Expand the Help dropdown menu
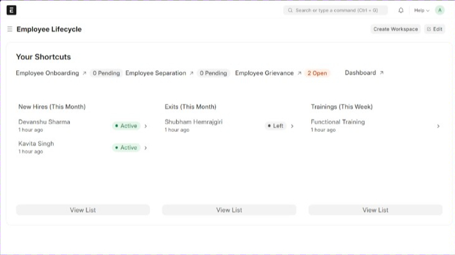 (422, 11)
